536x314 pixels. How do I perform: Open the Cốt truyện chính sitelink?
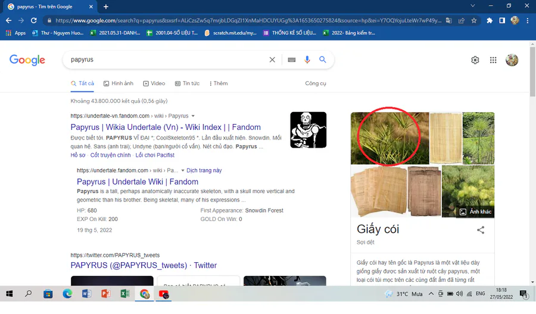tap(110, 156)
